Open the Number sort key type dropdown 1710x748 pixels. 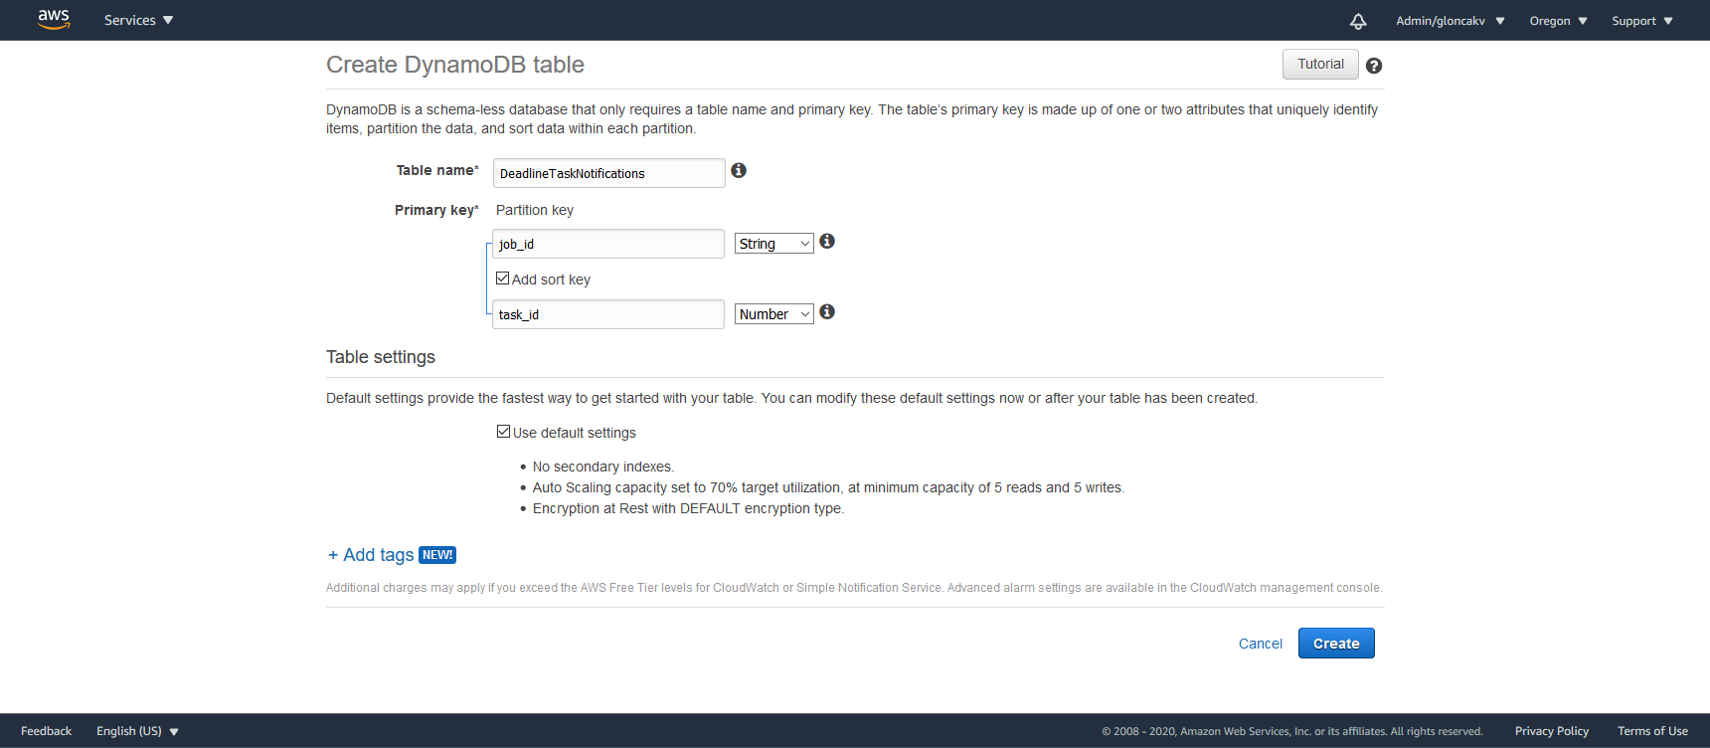774,314
